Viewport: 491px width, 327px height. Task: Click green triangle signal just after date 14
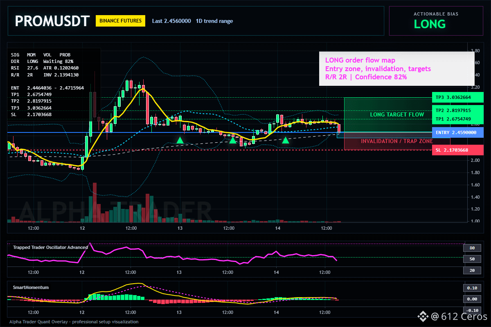pyautogui.click(x=286, y=140)
